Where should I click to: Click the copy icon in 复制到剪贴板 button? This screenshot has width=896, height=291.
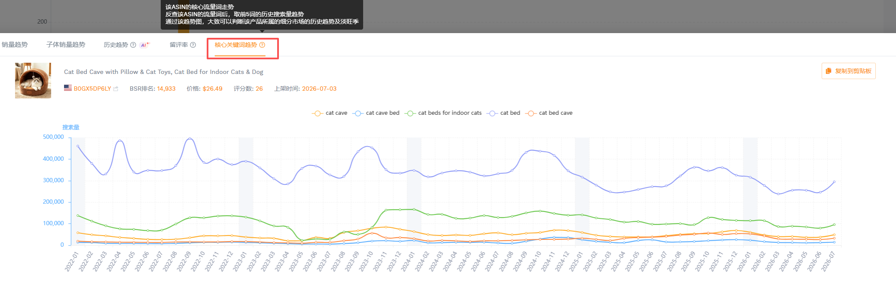(829, 71)
